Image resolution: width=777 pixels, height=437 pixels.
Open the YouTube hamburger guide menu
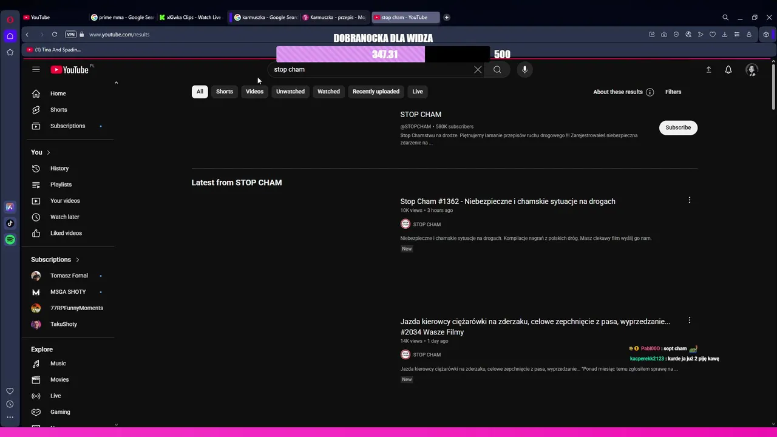36,70
